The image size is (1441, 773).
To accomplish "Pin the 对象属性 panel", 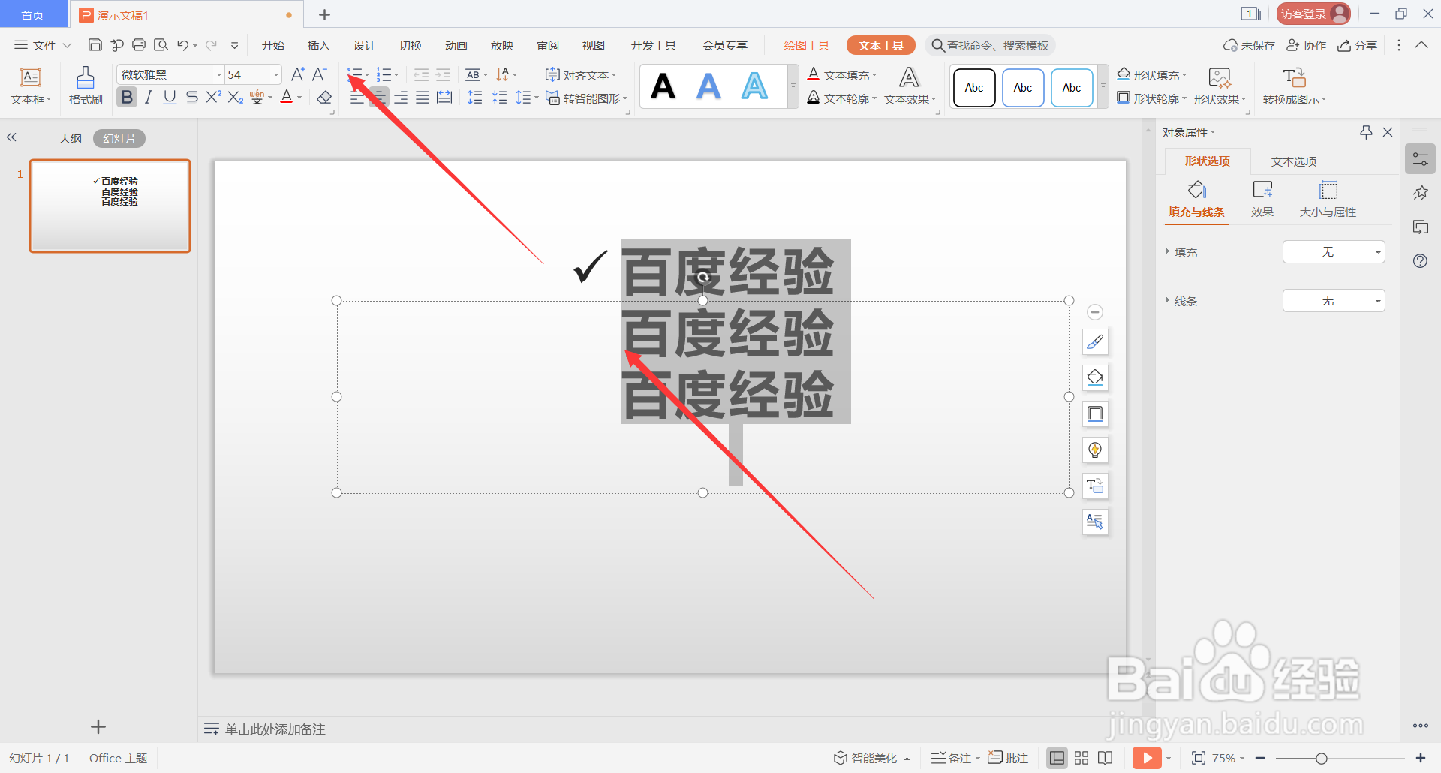I will tap(1365, 132).
